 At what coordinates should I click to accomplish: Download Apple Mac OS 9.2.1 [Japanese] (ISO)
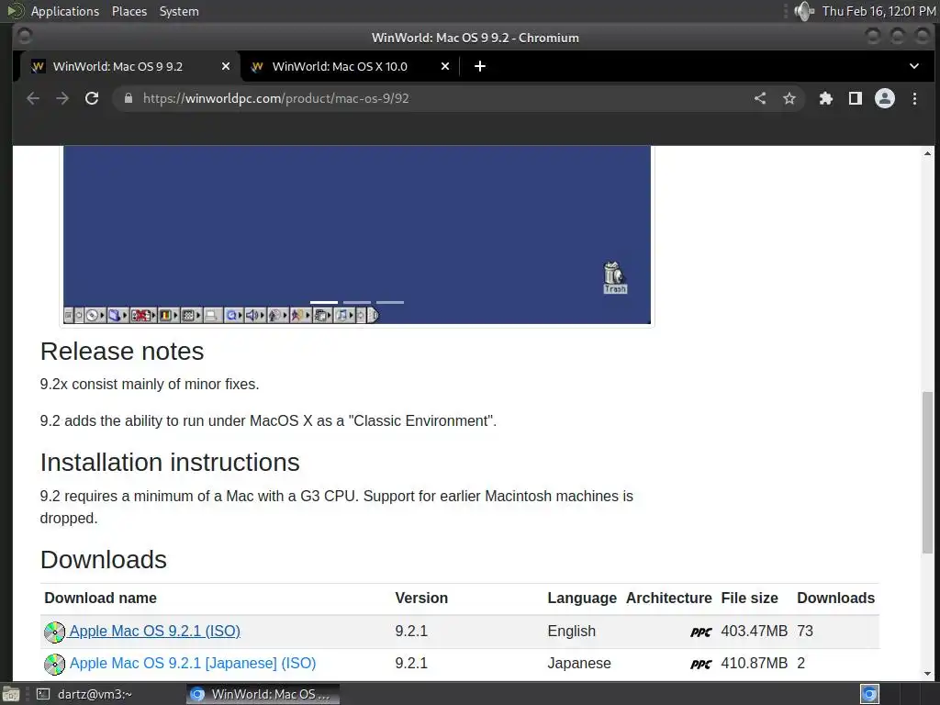coord(193,663)
